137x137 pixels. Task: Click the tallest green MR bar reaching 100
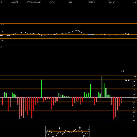102,87
